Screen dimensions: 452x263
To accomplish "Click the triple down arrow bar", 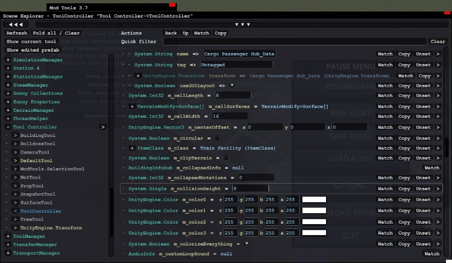I will point(242,25).
